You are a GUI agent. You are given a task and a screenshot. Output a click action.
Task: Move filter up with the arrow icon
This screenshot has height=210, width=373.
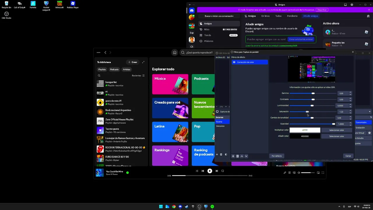pyautogui.click(x=242, y=156)
